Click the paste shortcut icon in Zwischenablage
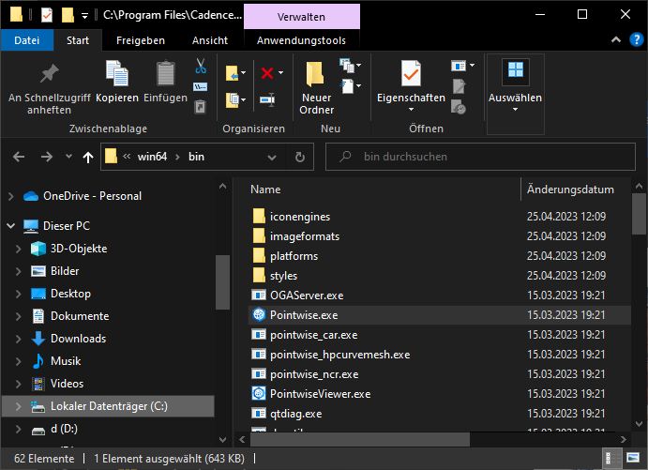Viewport: 648px width, 470px height. [200, 107]
